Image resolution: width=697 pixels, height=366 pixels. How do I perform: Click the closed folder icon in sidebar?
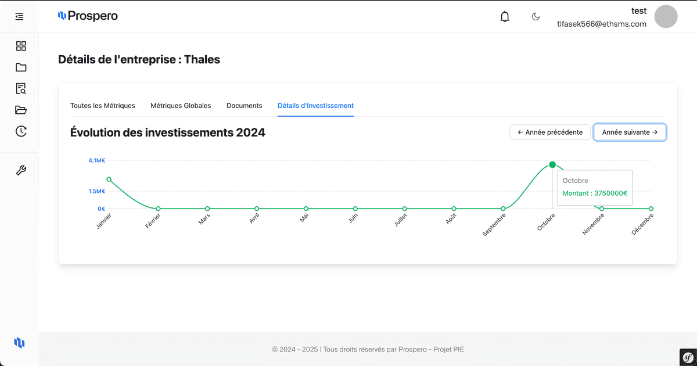click(x=21, y=67)
